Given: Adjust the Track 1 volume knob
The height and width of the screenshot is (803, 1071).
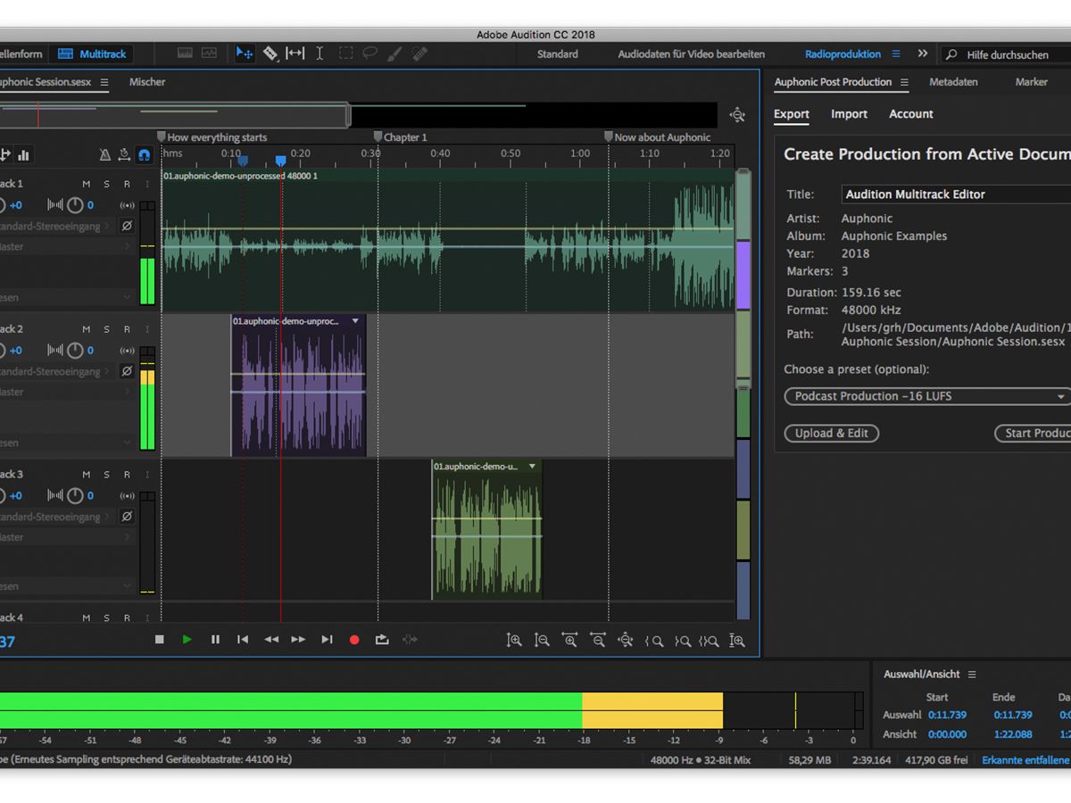Looking at the screenshot, I should (3, 205).
